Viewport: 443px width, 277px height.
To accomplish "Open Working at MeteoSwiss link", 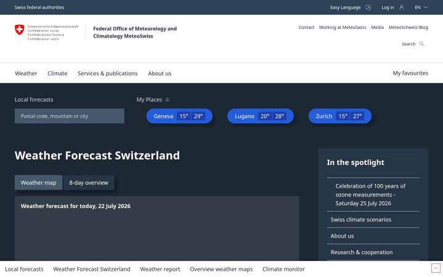I will [x=343, y=28].
